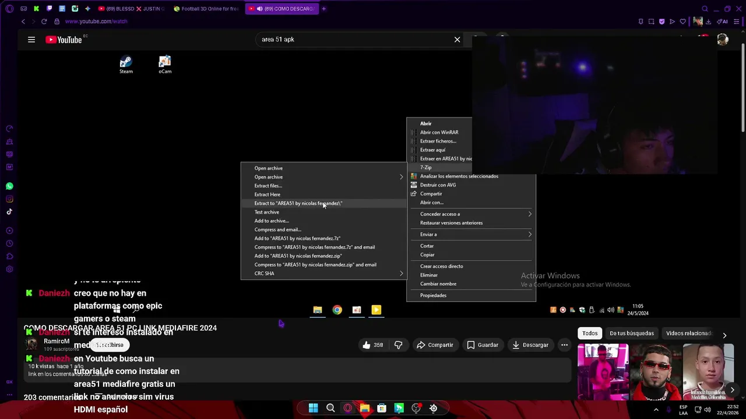746x419 pixels.
Task: Click the Compartir share button
Action: pos(435,345)
